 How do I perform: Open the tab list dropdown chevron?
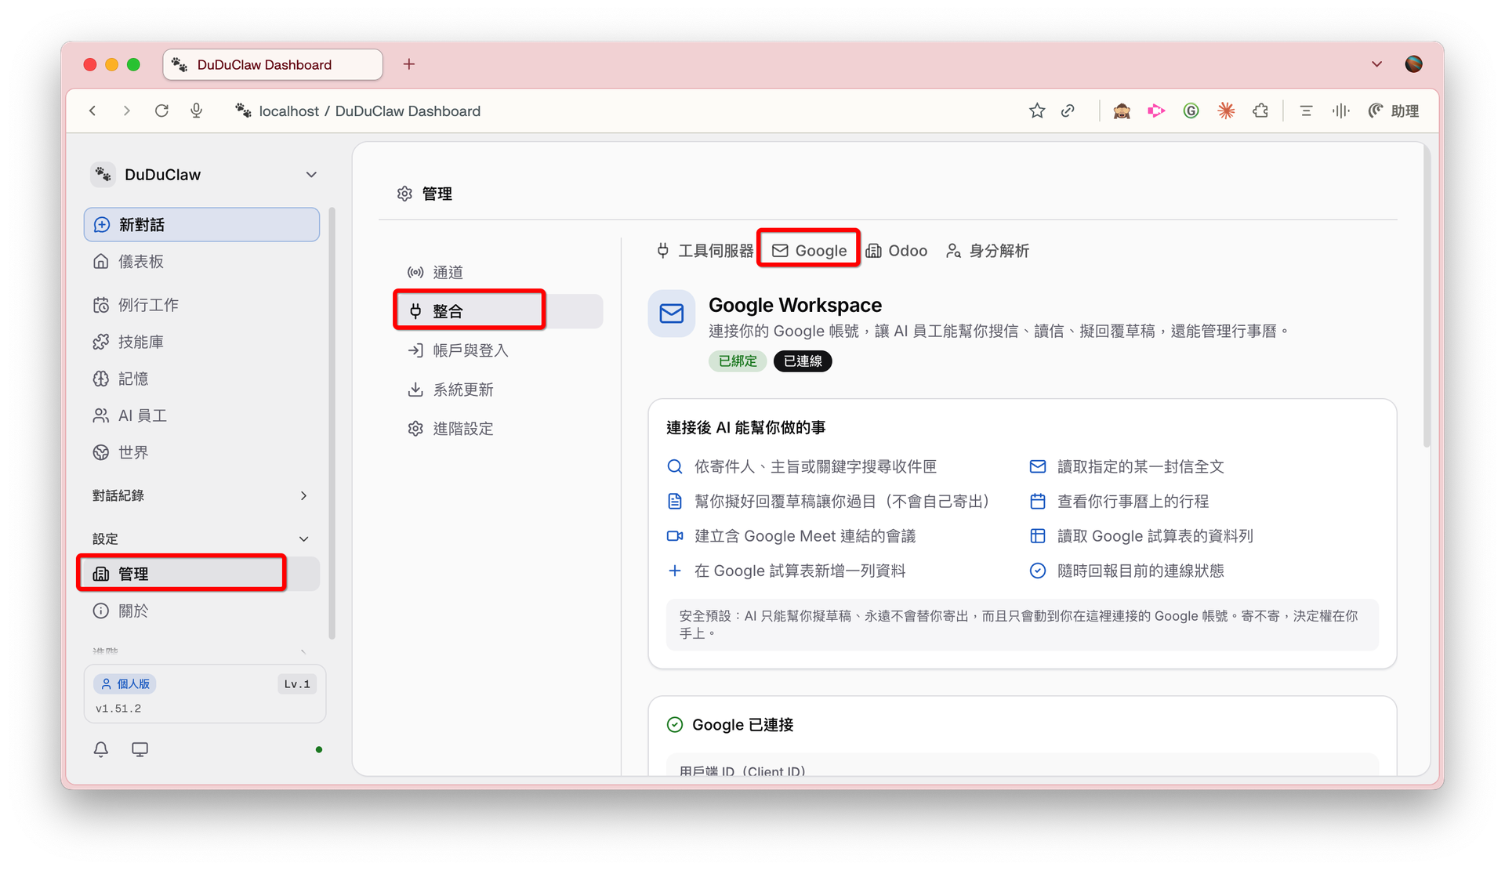[1376, 64]
